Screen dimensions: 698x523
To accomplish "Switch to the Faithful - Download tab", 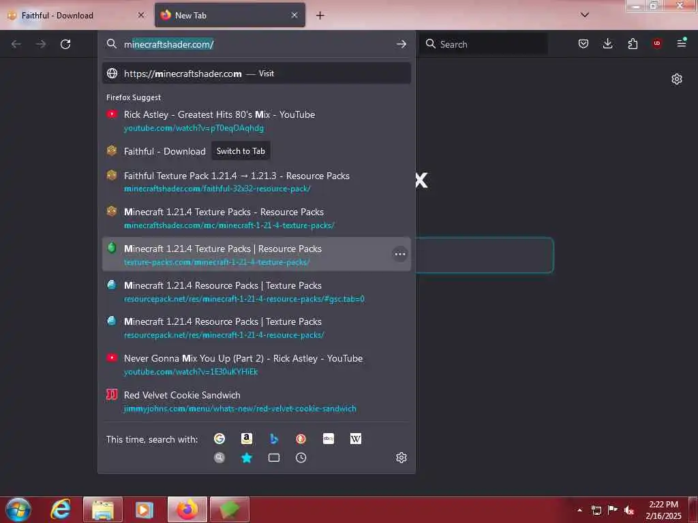I will point(76,15).
